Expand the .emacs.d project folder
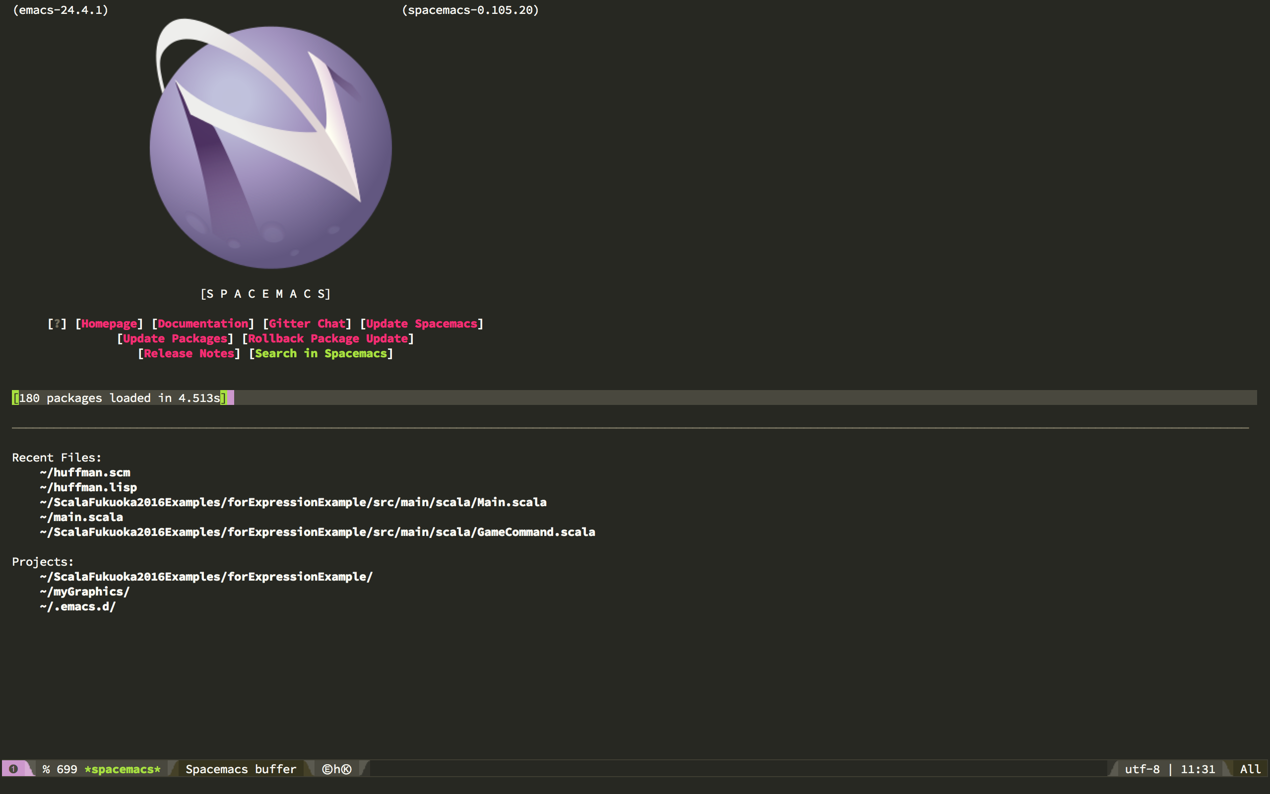The image size is (1270, 794). (77, 605)
